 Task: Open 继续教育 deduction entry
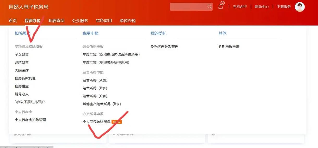point(22,62)
